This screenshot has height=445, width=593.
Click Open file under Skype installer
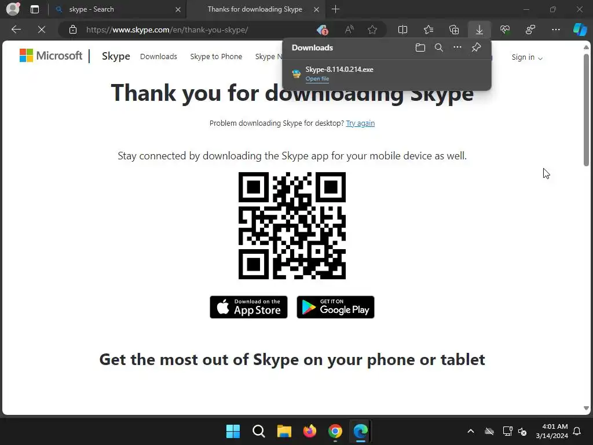tap(317, 79)
